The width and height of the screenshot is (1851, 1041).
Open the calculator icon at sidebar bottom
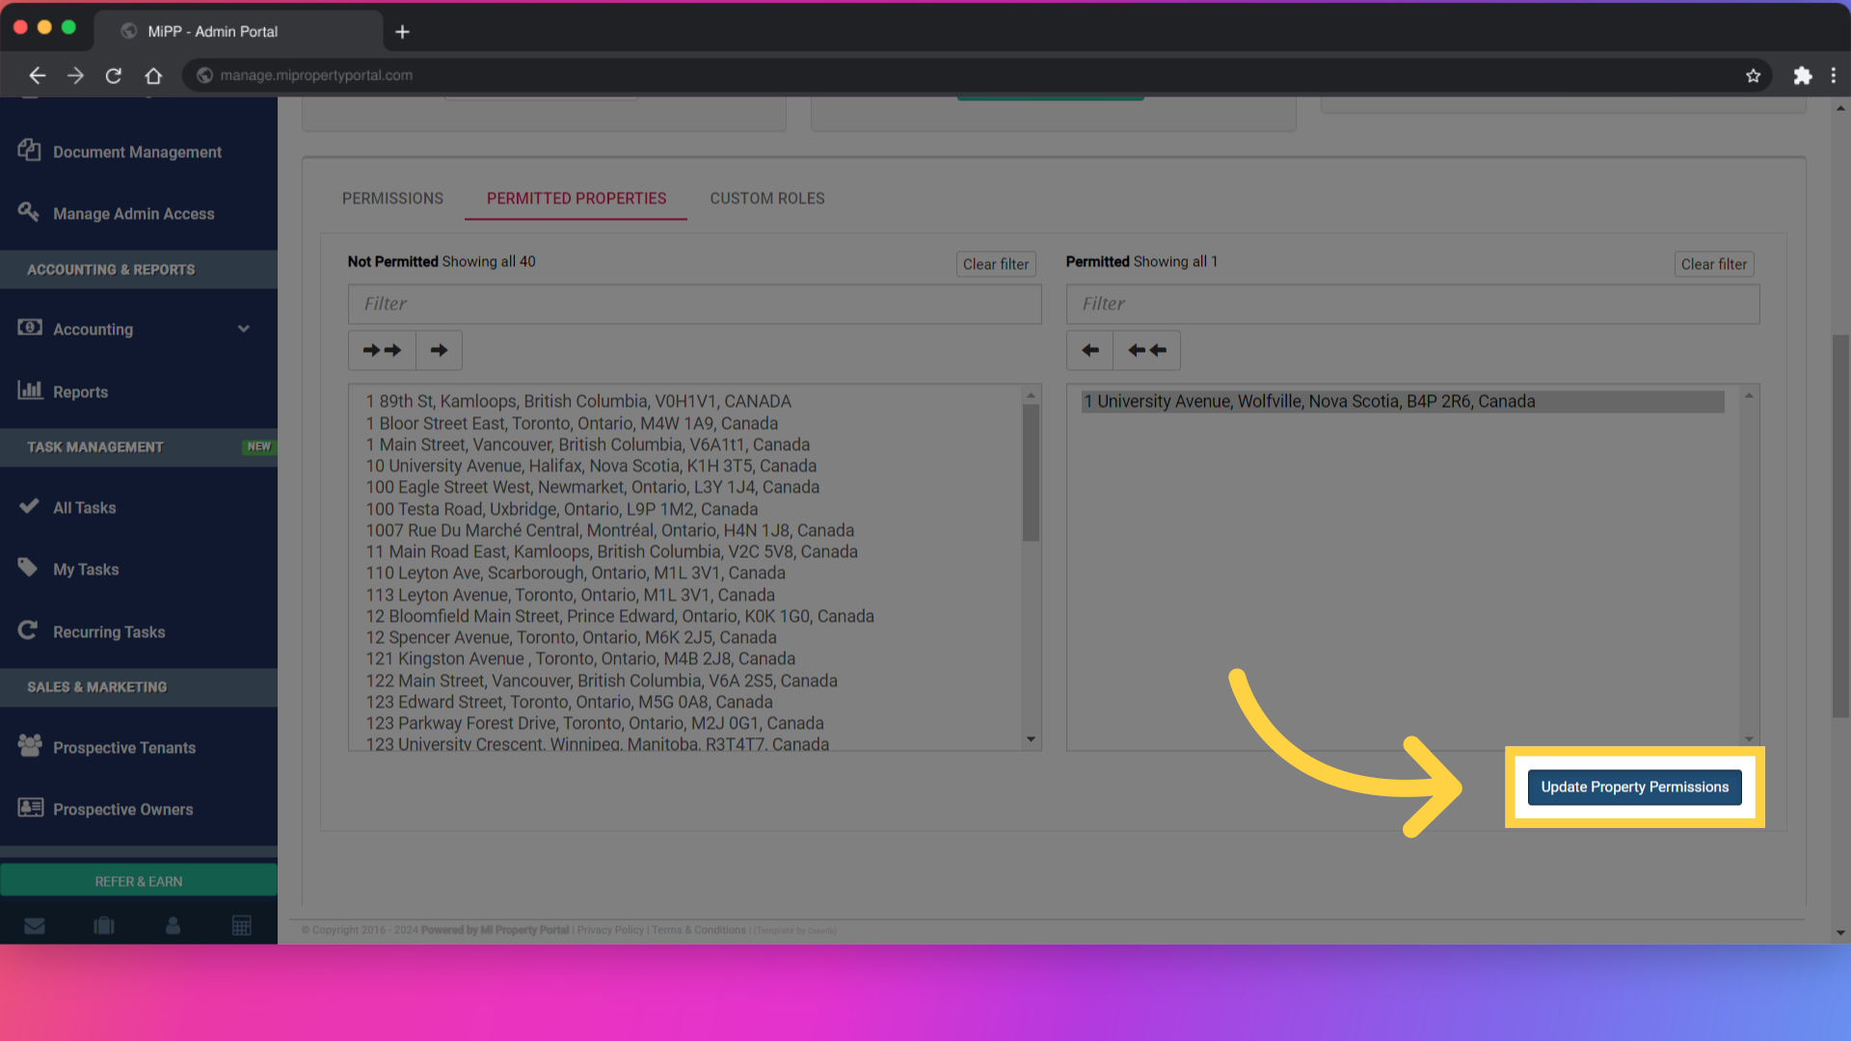tap(241, 924)
